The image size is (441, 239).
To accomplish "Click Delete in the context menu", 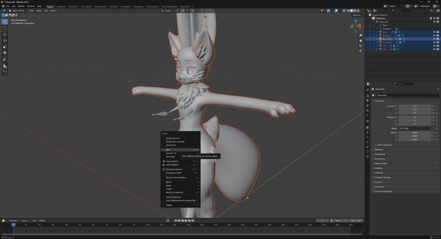I will tap(169, 205).
